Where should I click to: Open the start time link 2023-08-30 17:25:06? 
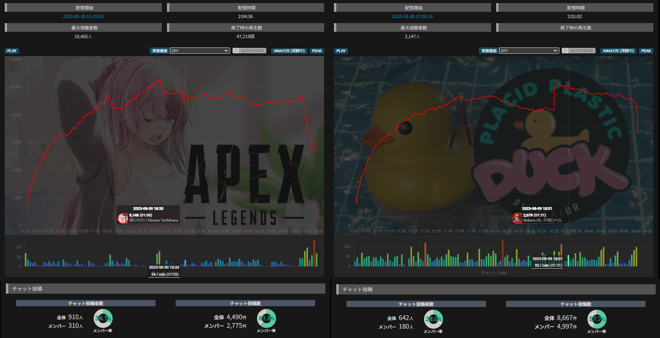pyautogui.click(x=83, y=16)
